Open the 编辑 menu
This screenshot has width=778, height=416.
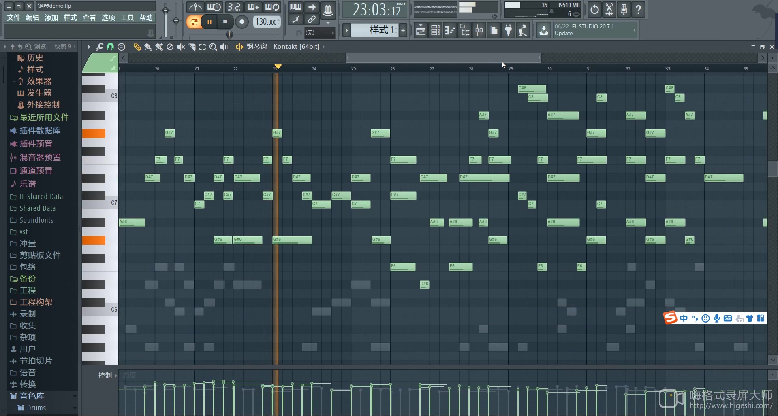click(32, 18)
